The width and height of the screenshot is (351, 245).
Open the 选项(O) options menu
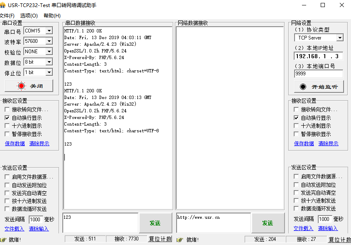(x=29, y=16)
